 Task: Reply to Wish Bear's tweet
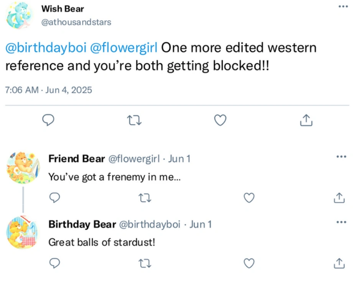pyautogui.click(x=48, y=120)
